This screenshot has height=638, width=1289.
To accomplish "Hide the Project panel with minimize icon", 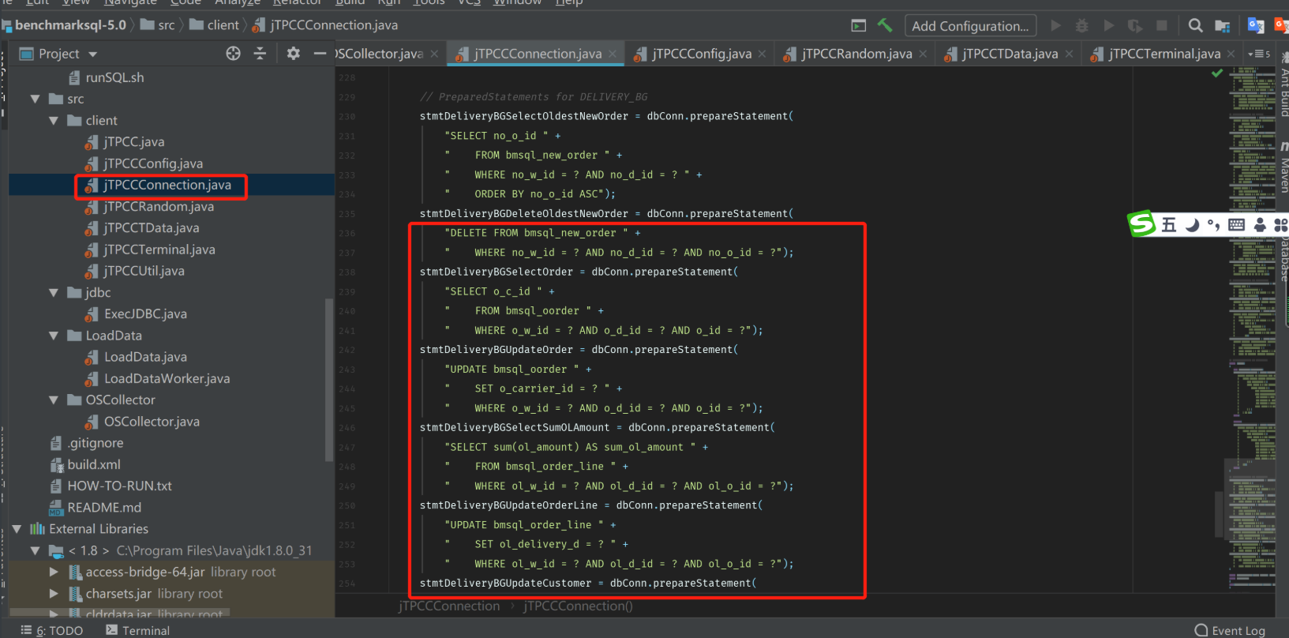I will (320, 54).
